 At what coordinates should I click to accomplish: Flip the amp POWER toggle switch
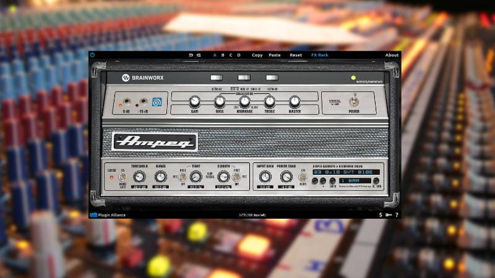click(355, 101)
